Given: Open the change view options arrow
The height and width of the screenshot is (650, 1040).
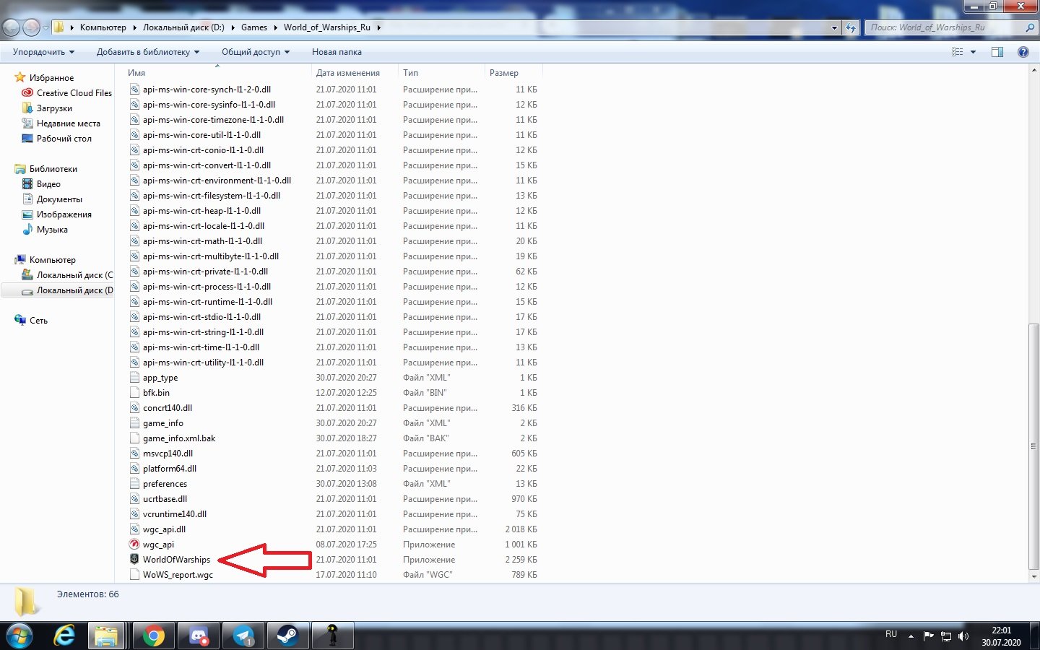Looking at the screenshot, I should [x=973, y=52].
